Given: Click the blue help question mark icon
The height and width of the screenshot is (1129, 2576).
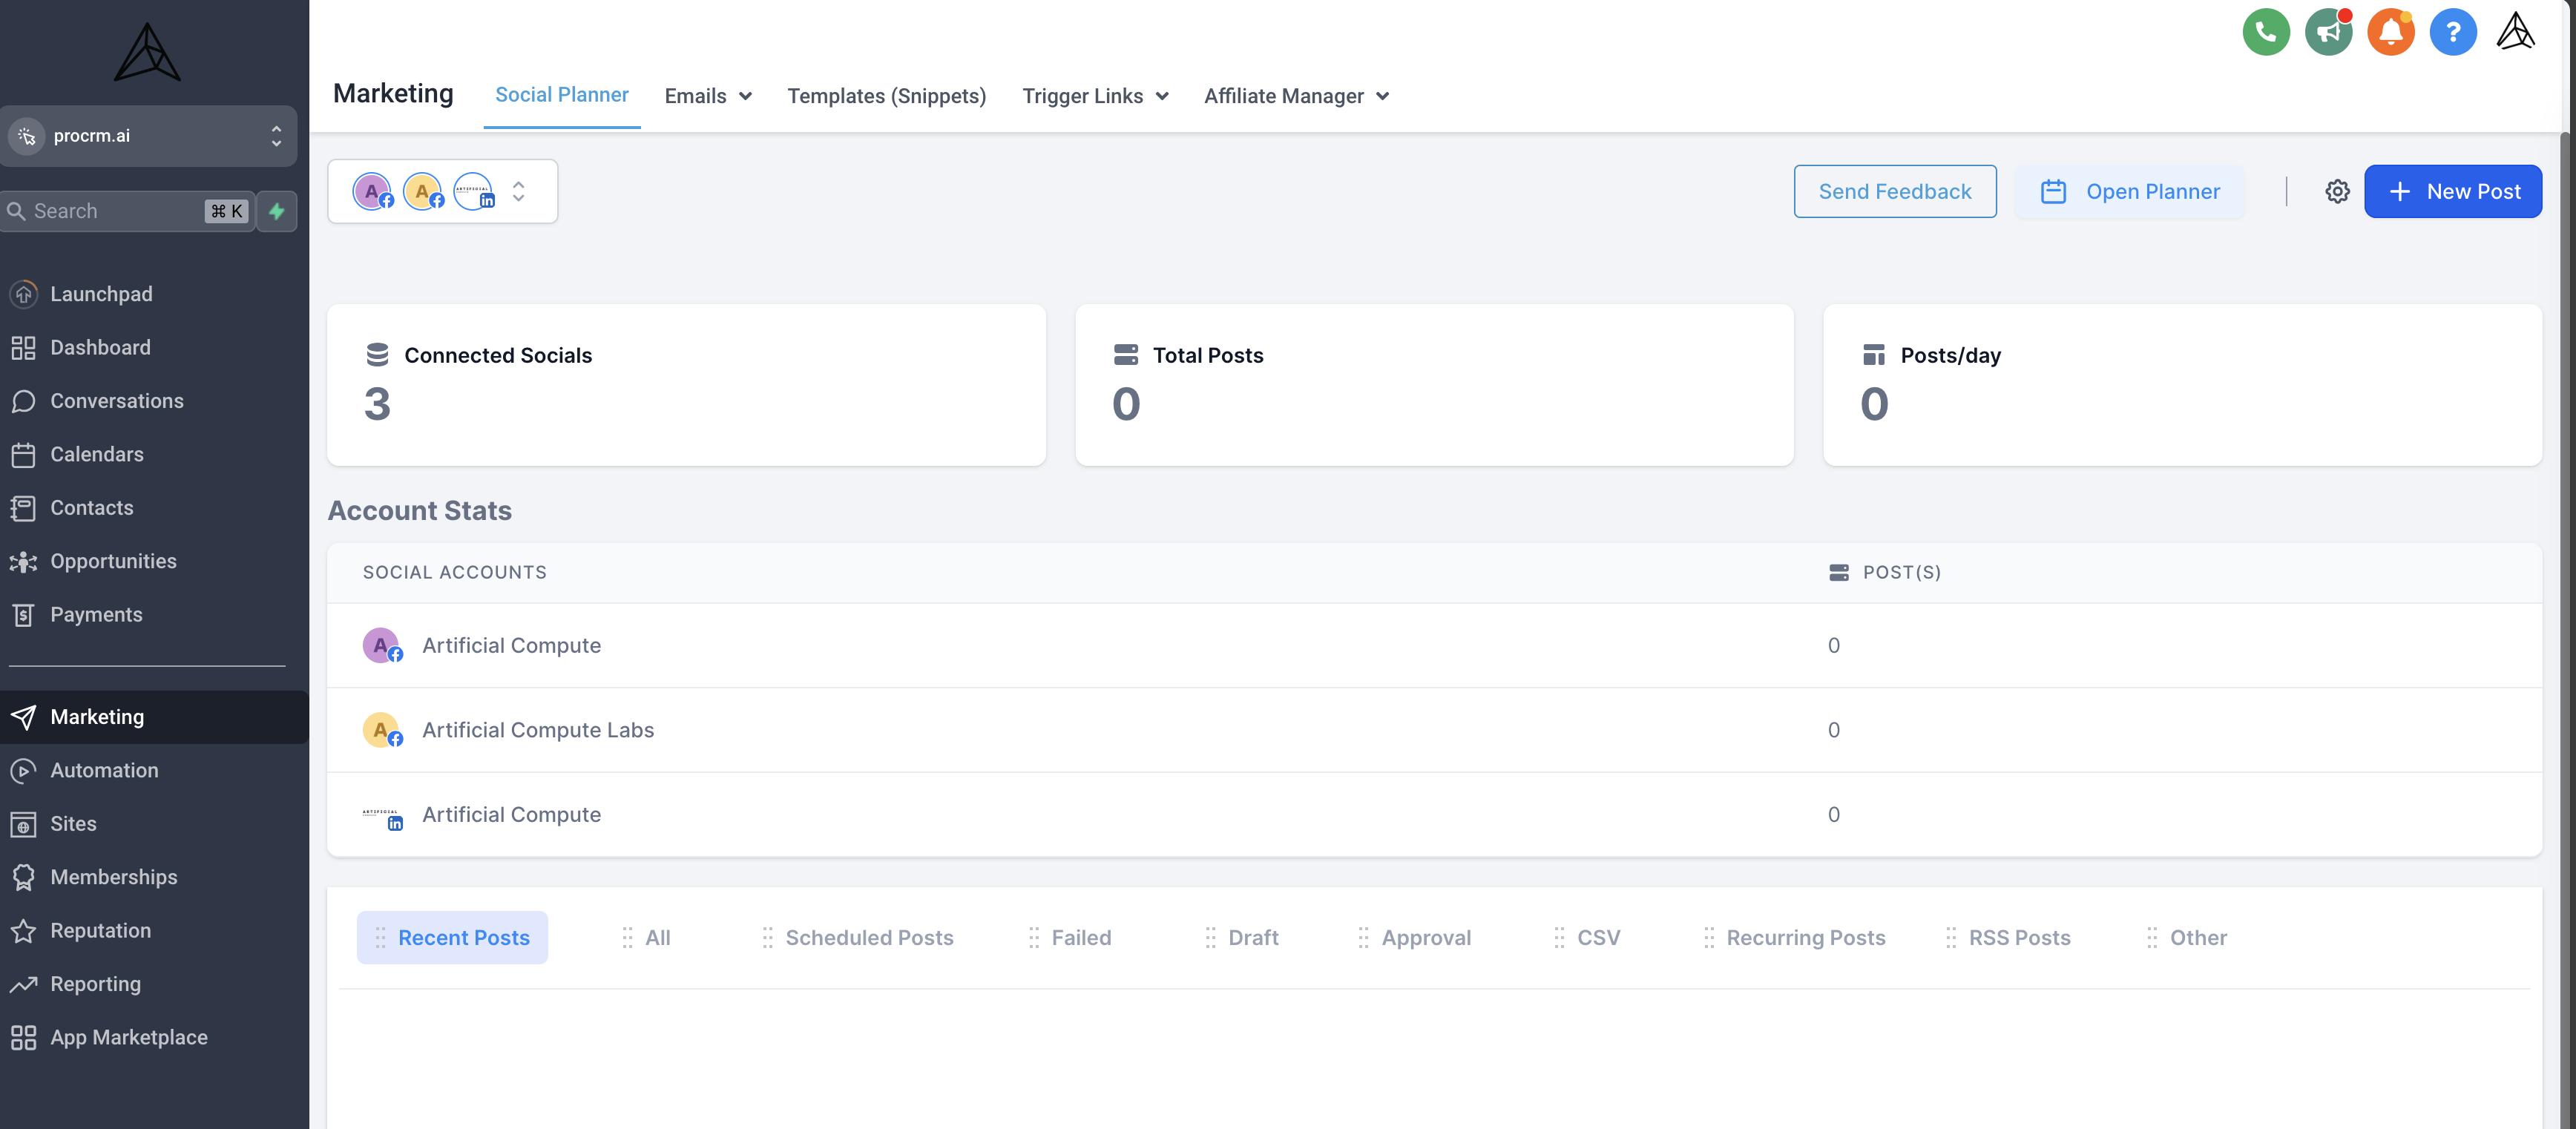Looking at the screenshot, I should tap(2452, 33).
